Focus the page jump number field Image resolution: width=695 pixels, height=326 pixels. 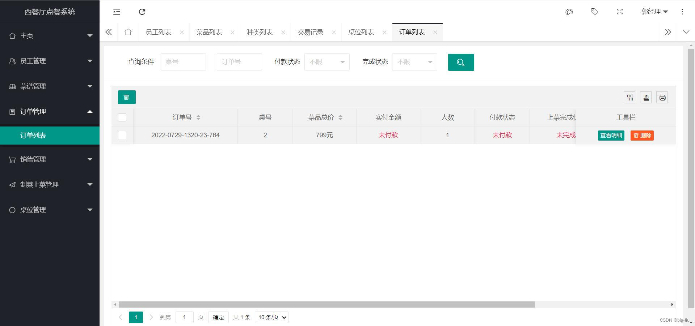[185, 317]
